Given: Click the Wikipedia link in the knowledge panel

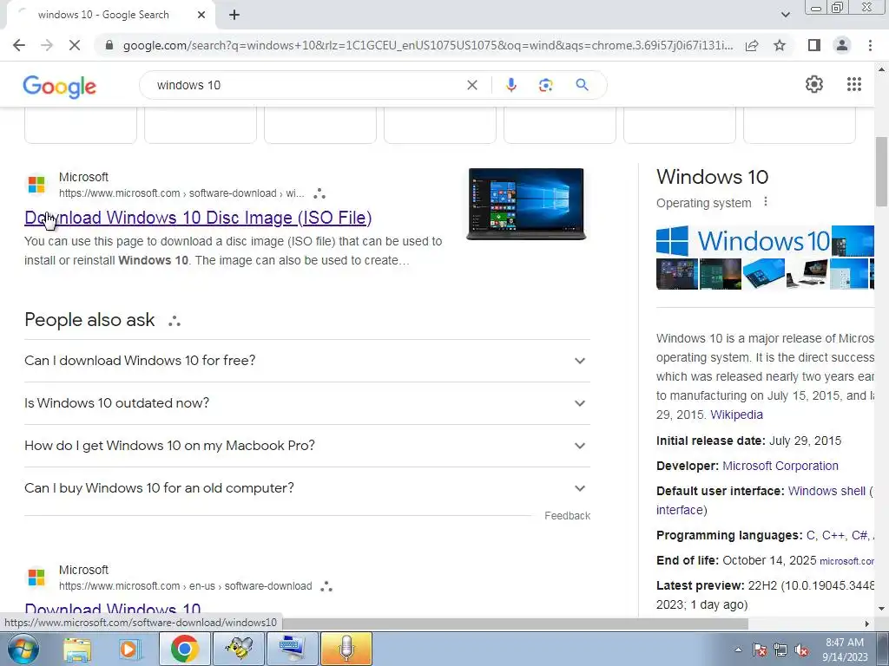Looking at the screenshot, I should (736, 415).
